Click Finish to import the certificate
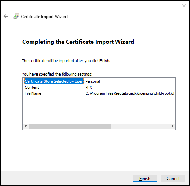The image size is (190, 186). (145, 178)
